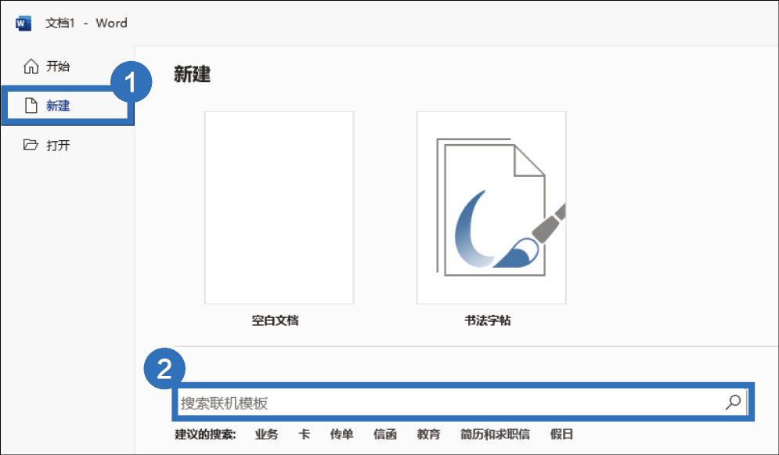This screenshot has width=779, height=455.
Task: Create a new blank document from thumbnail
Action: (279, 208)
